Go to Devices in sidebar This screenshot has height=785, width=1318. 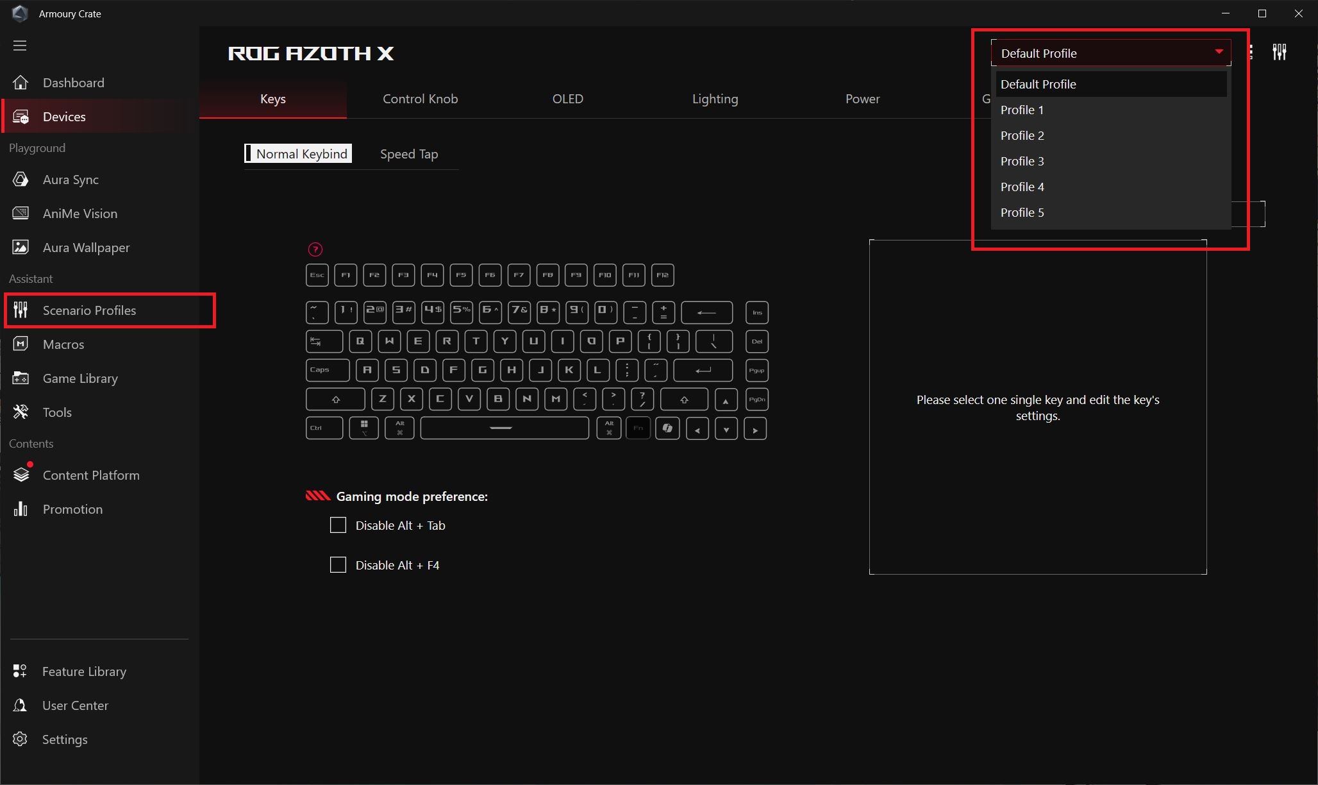pyautogui.click(x=99, y=117)
